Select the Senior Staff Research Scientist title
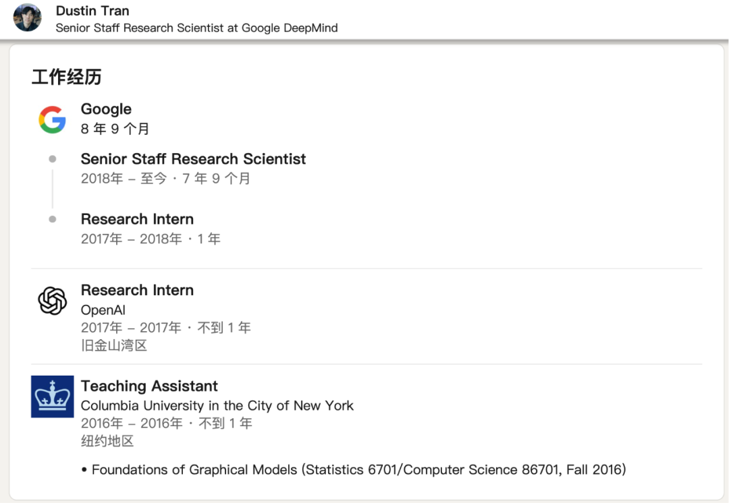This screenshot has height=503, width=729. 193,159
